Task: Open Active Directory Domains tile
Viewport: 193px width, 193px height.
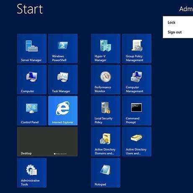Action: (106, 142)
